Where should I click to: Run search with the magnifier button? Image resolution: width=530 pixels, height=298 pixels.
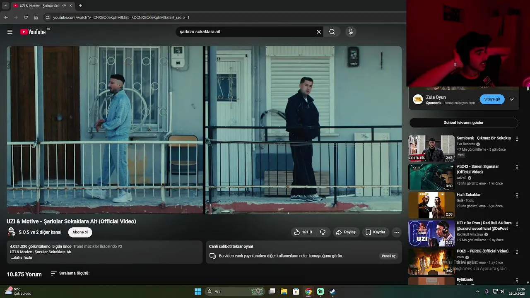coord(332,32)
